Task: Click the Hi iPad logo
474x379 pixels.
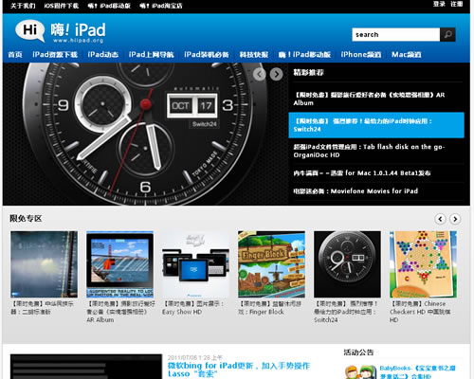Action: point(61,31)
